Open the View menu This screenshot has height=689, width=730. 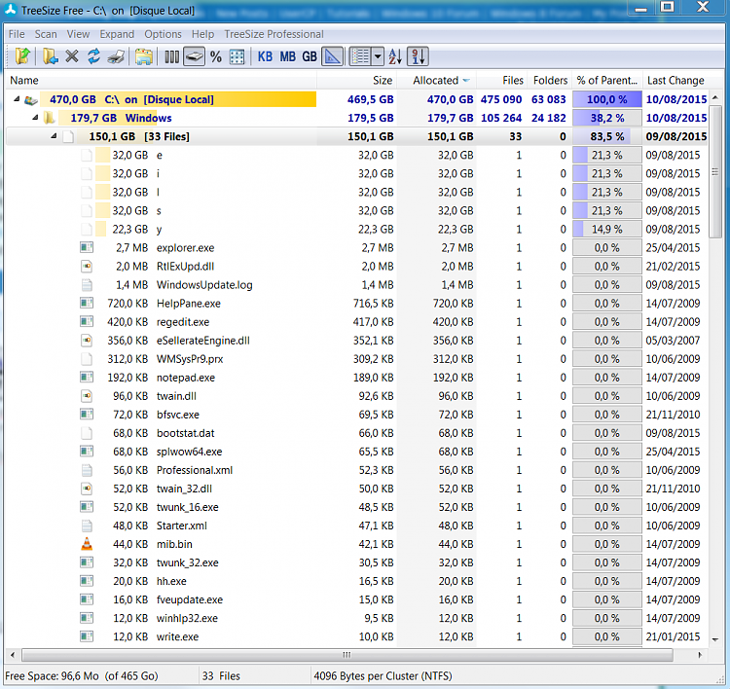click(78, 34)
